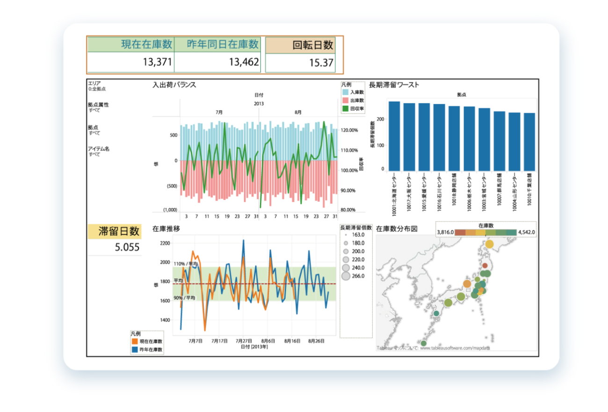Click the 80.00% 回収率 axis tick
This screenshot has height=412, width=608.
point(349,210)
